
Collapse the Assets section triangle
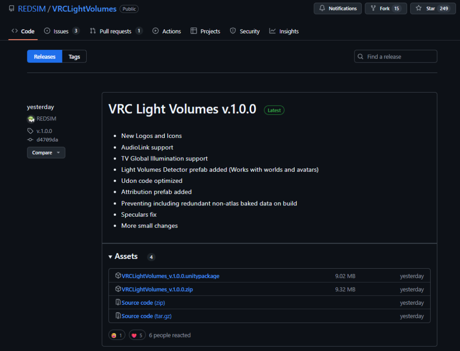tap(111, 257)
